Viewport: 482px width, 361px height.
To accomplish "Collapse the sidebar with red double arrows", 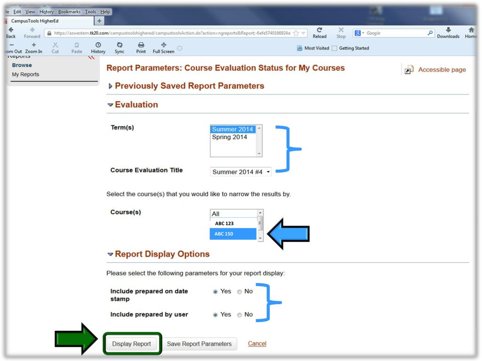I will pyautogui.click(x=91, y=57).
